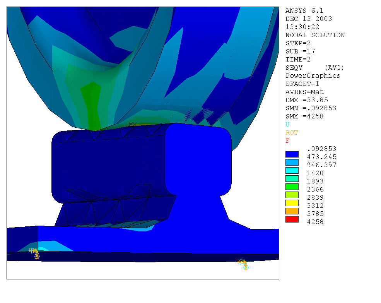Click the legend value '4258'

(315, 222)
